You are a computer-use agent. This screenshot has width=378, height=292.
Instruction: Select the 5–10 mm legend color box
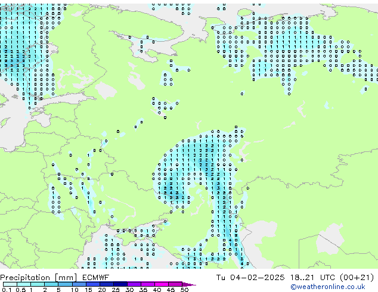(x=65, y=284)
